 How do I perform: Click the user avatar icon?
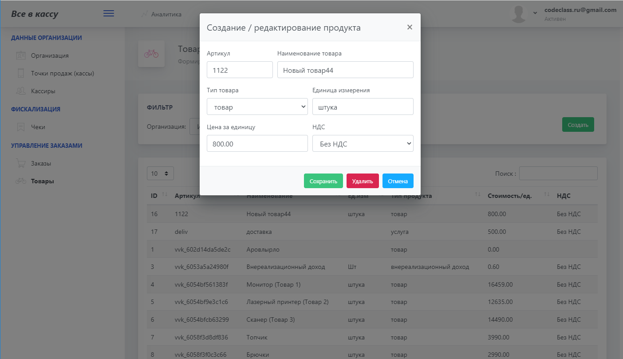(x=519, y=14)
